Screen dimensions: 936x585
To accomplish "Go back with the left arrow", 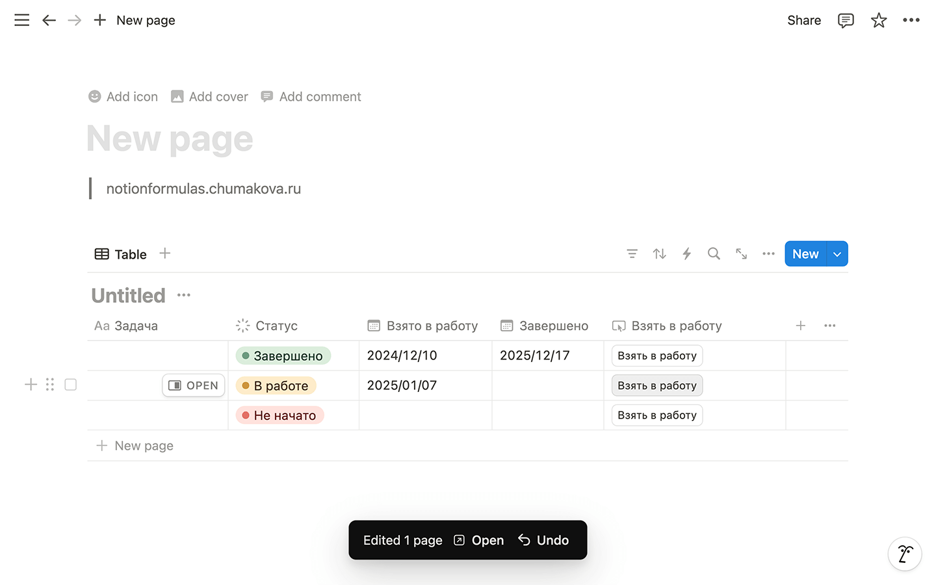I will pyautogui.click(x=49, y=20).
